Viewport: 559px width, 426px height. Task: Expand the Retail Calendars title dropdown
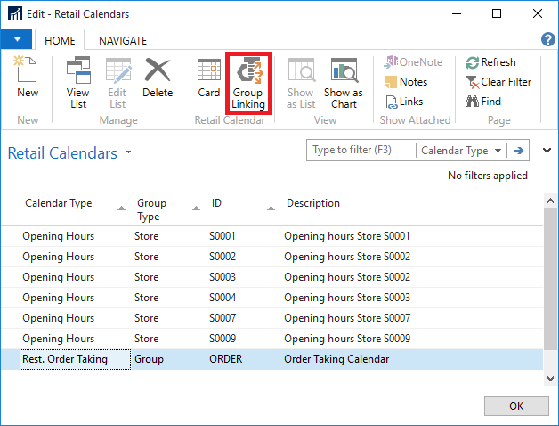click(x=128, y=152)
